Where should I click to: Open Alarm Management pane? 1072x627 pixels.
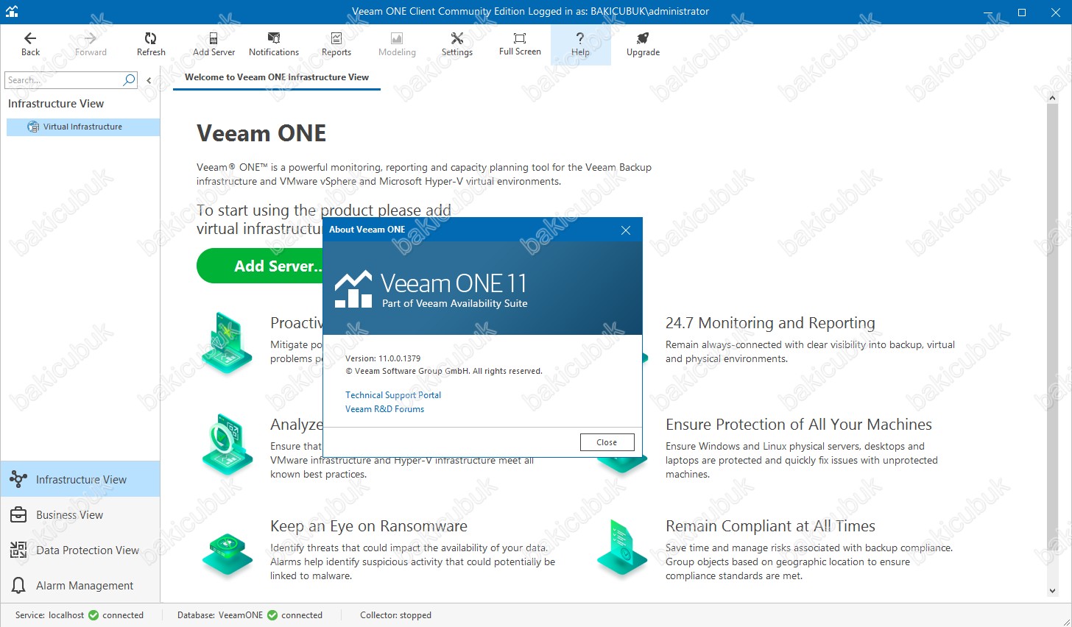[x=80, y=586]
